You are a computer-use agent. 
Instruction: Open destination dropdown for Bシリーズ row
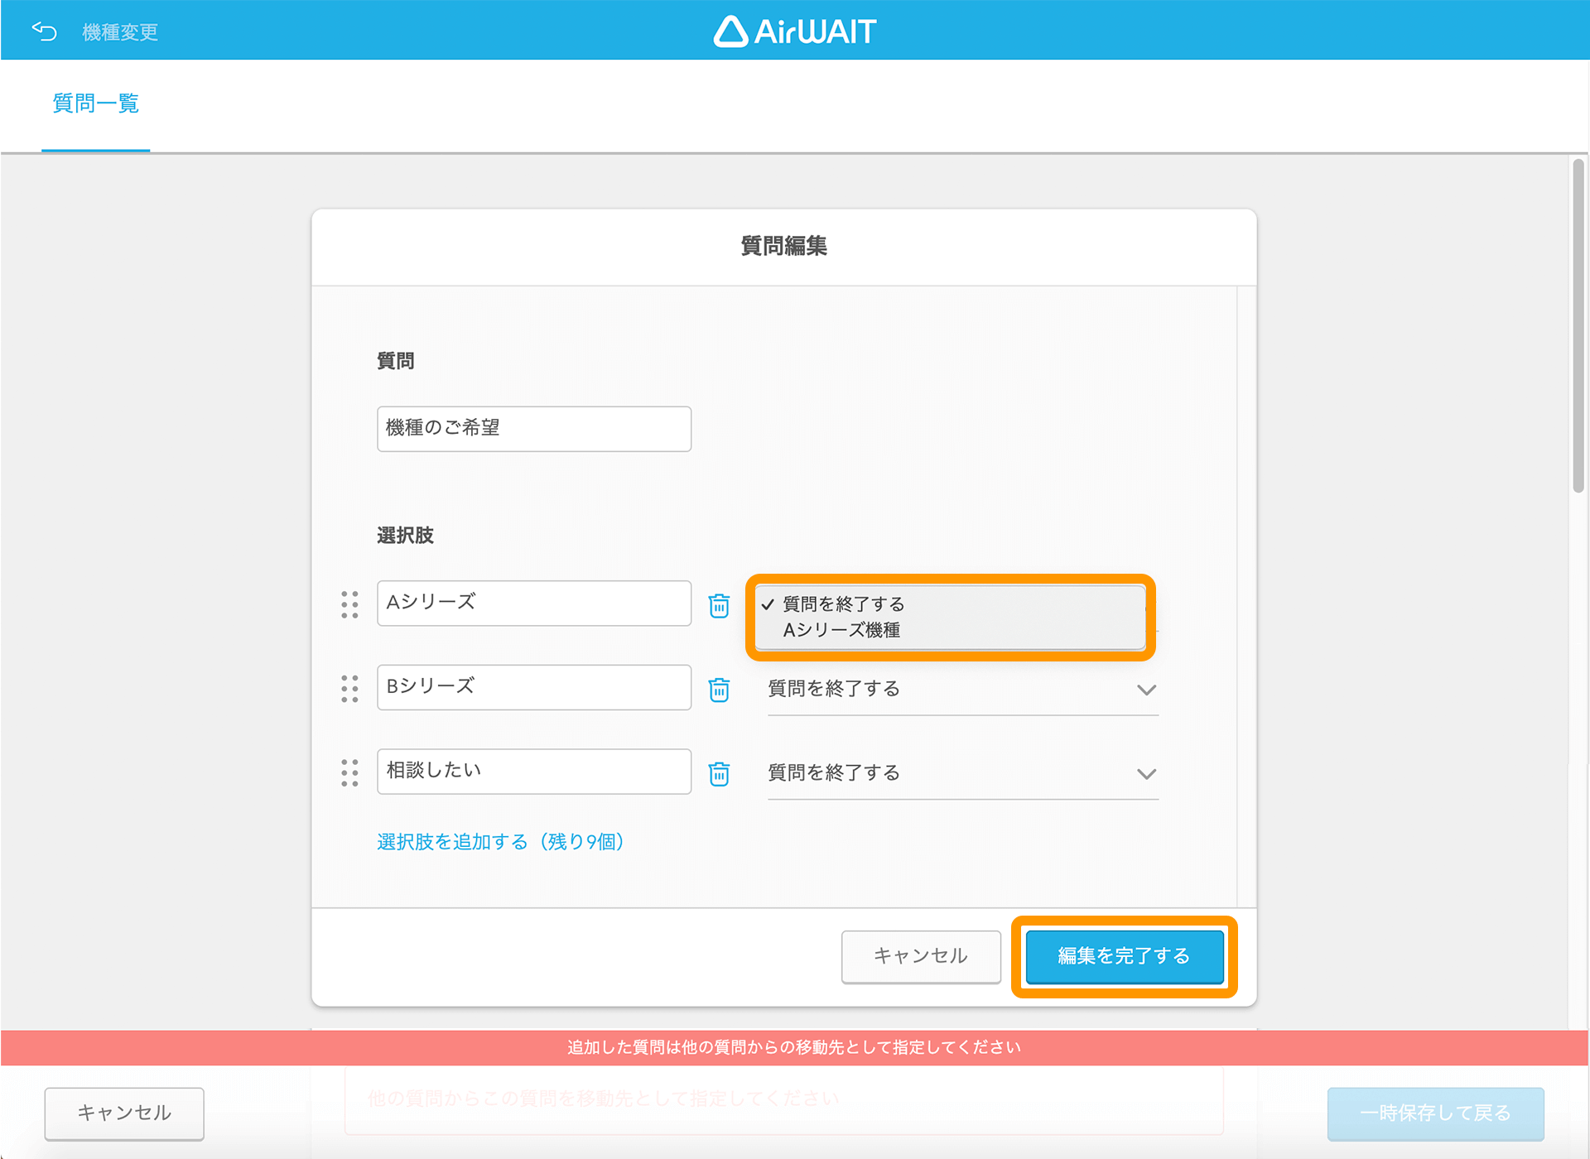(x=963, y=689)
